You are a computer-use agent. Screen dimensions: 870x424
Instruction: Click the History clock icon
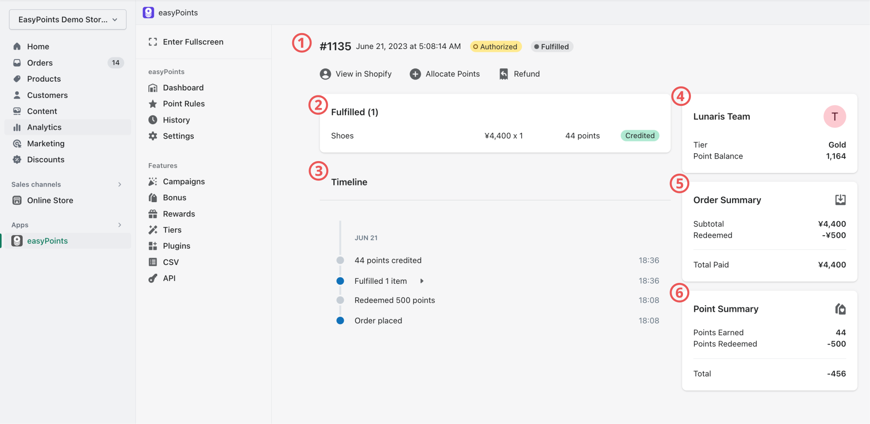tap(153, 120)
